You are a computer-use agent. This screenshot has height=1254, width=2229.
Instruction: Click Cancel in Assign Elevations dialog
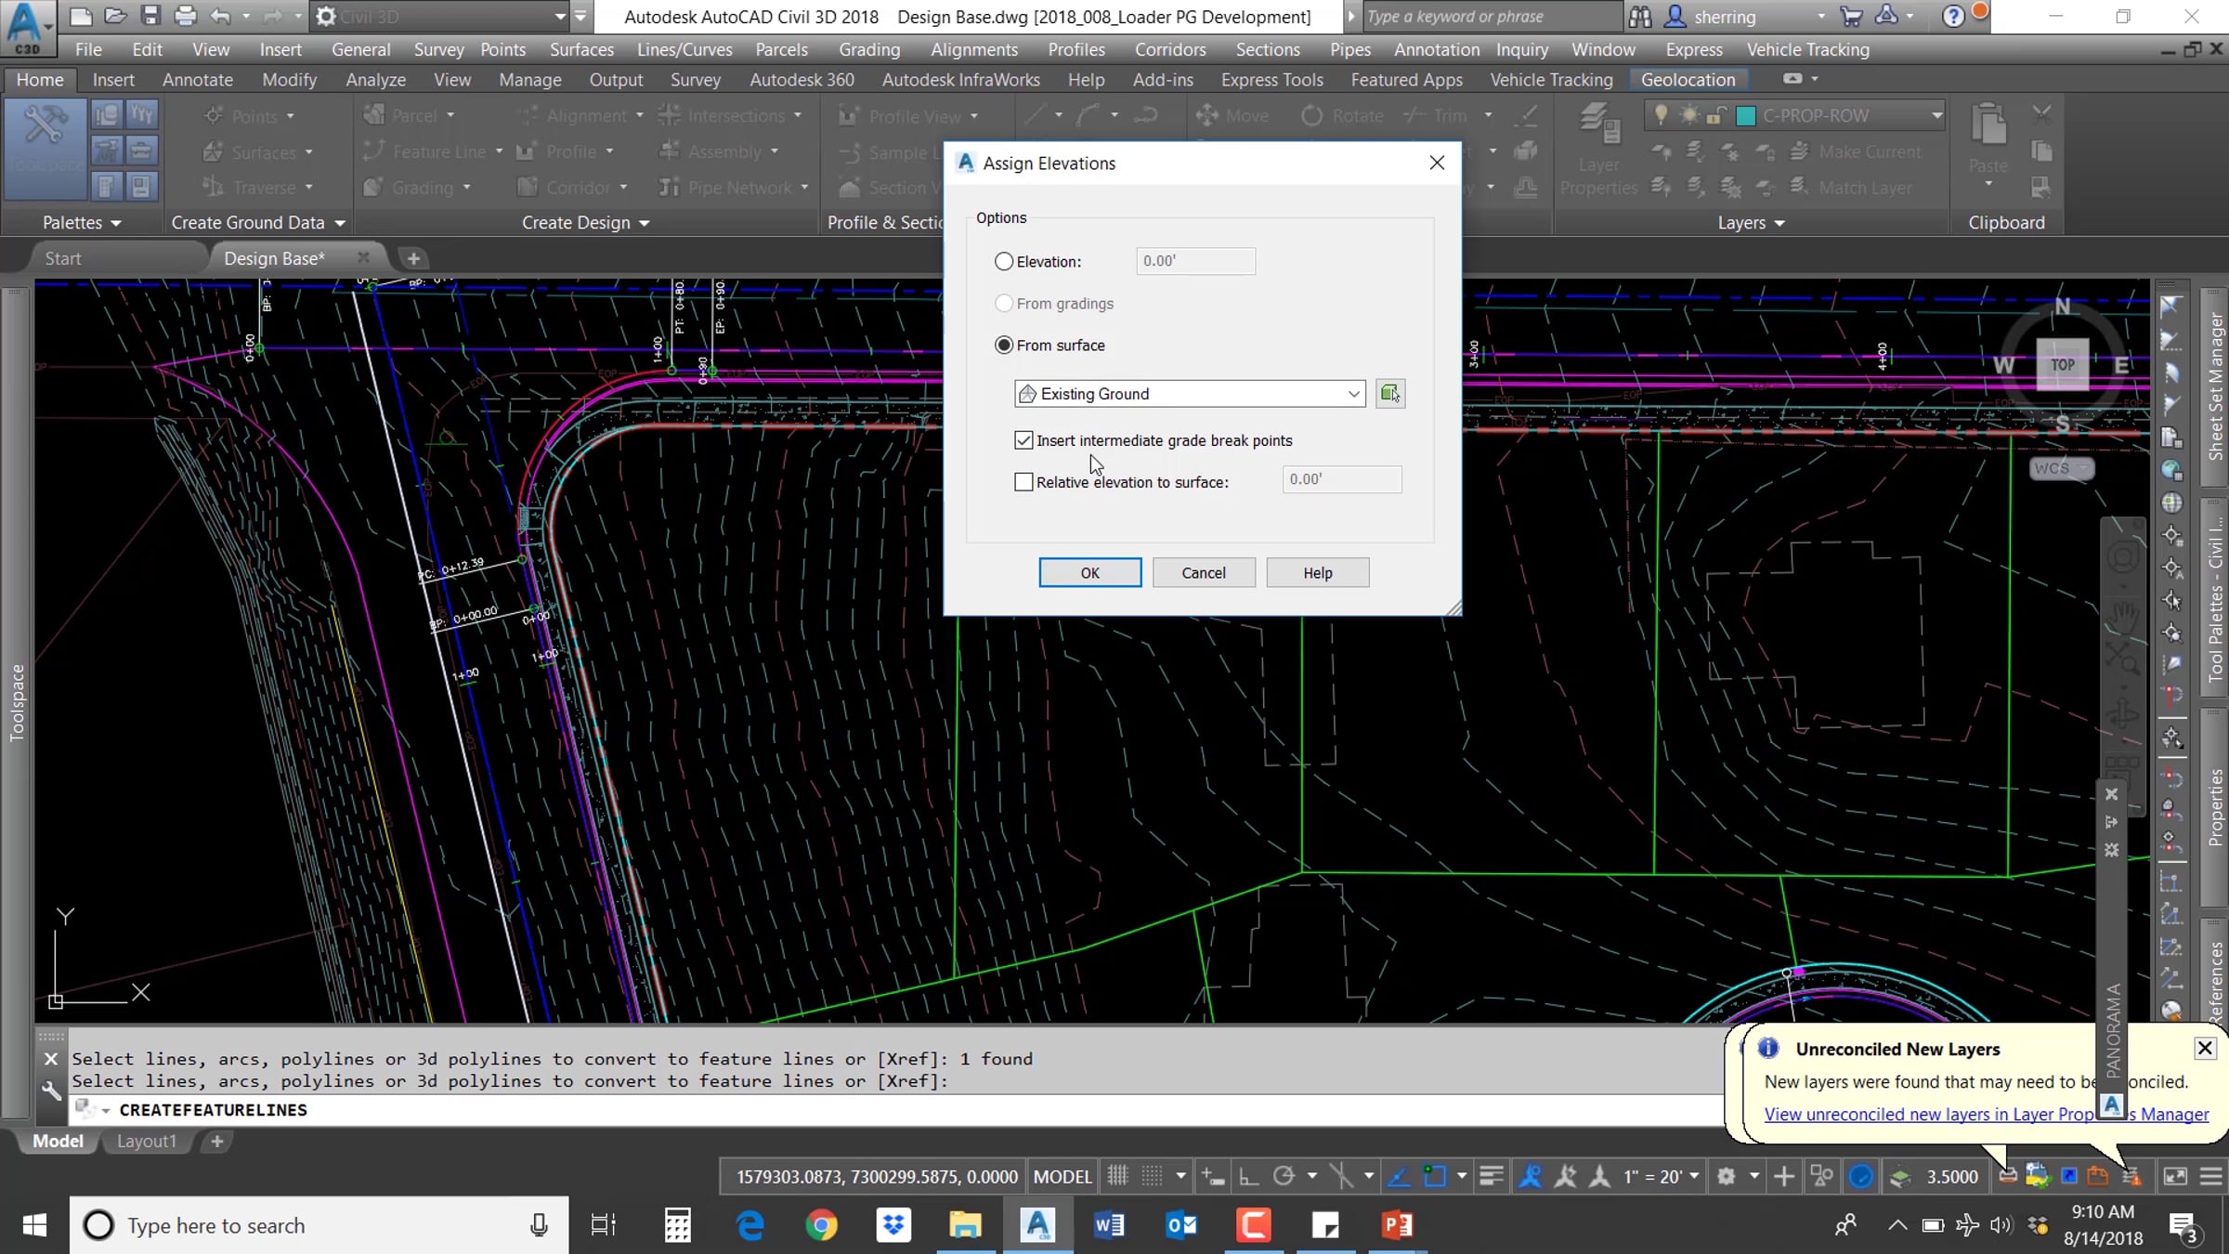[1204, 573]
